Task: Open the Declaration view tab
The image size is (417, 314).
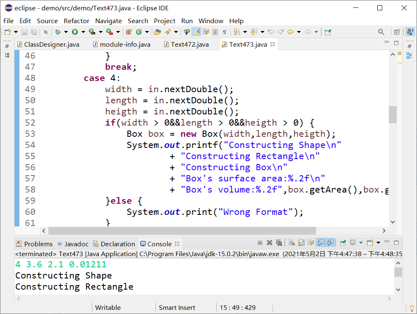Action: click(114, 244)
